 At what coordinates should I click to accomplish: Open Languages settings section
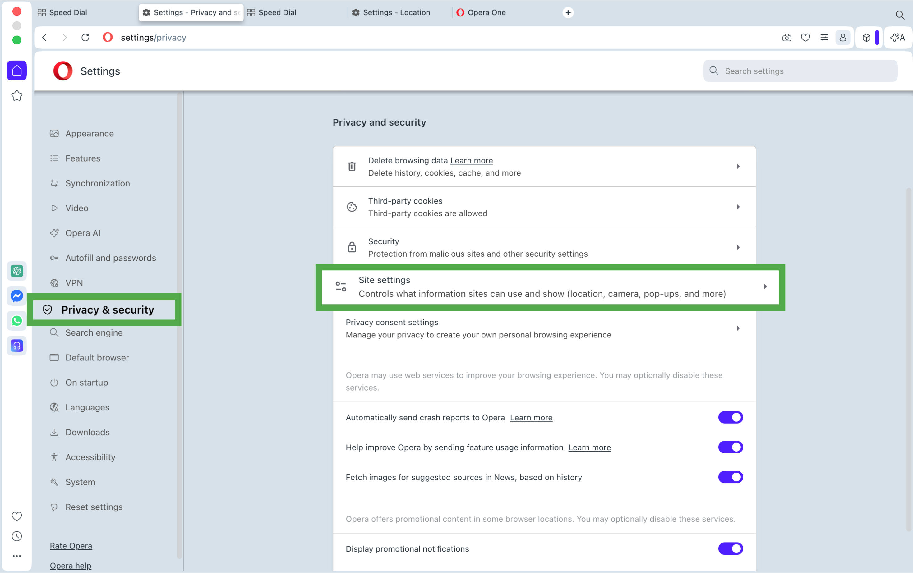(x=80, y=407)
